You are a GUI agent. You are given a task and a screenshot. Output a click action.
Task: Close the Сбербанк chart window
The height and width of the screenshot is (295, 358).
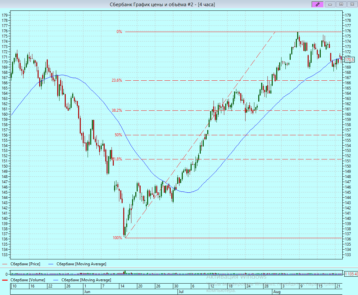(x=352, y=4)
